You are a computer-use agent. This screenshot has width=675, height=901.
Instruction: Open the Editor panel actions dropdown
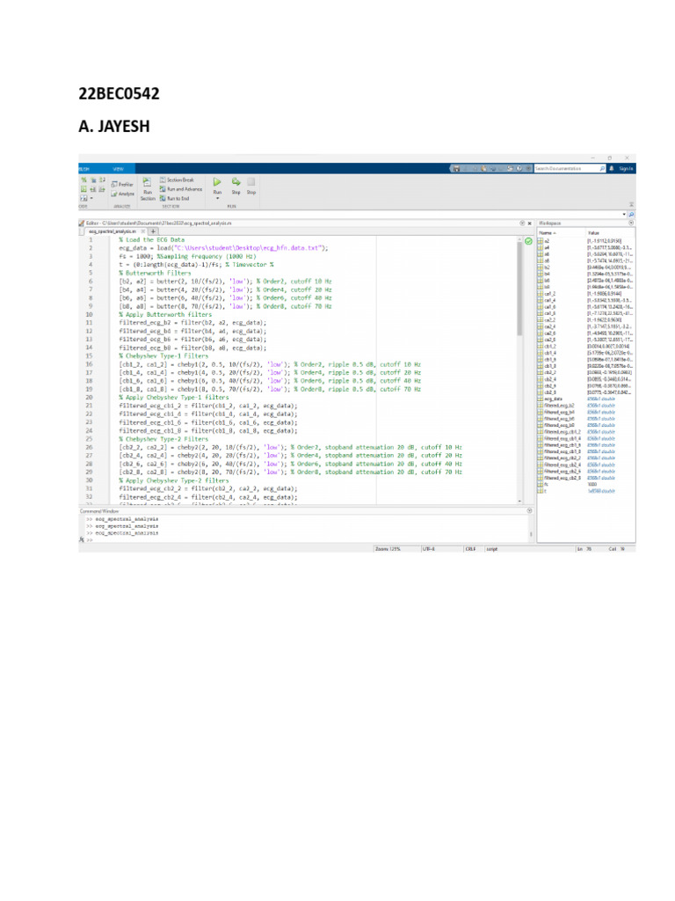pos(522,223)
